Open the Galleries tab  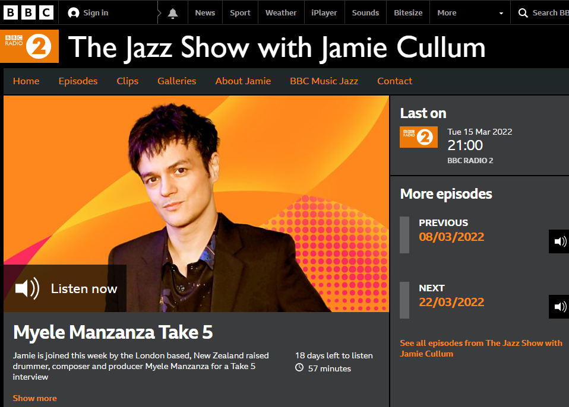pyautogui.click(x=177, y=81)
